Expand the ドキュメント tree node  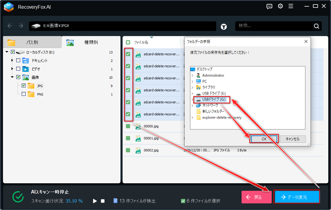click(x=12, y=60)
